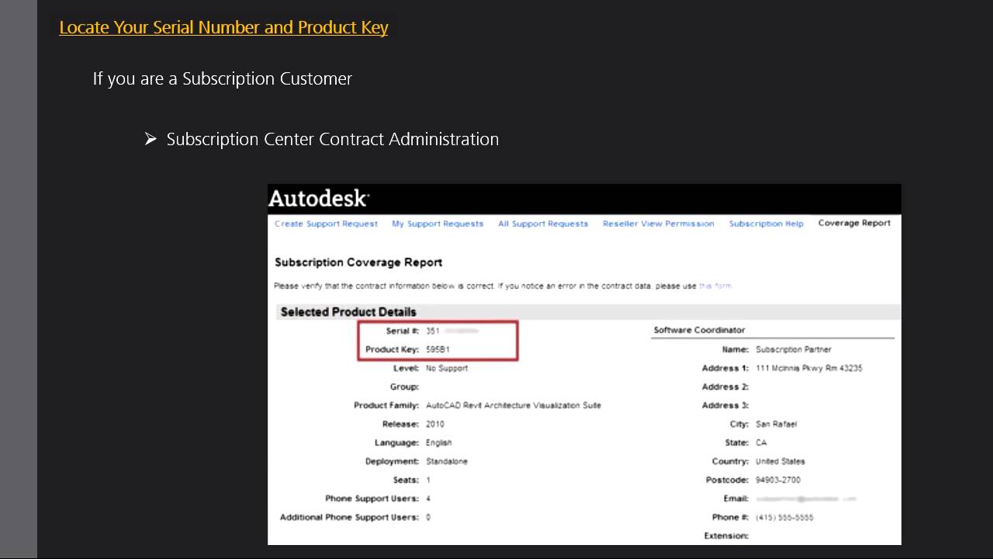The height and width of the screenshot is (559, 993).
Task: Click the Release value 2010
Action: [x=434, y=425]
